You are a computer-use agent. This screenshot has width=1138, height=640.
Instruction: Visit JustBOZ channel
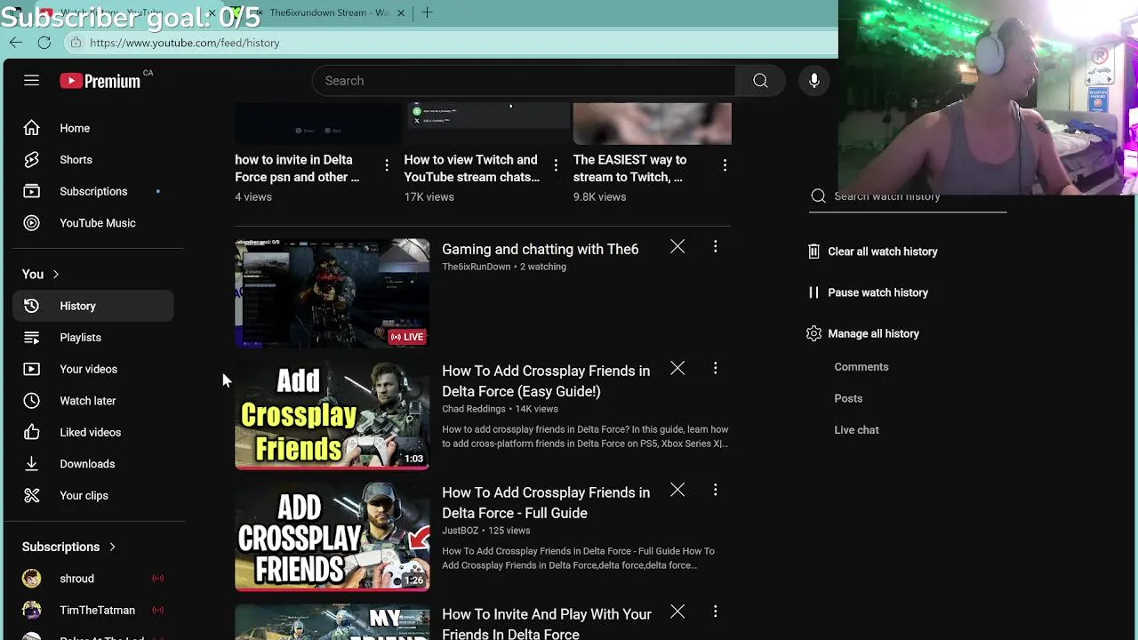461,531
